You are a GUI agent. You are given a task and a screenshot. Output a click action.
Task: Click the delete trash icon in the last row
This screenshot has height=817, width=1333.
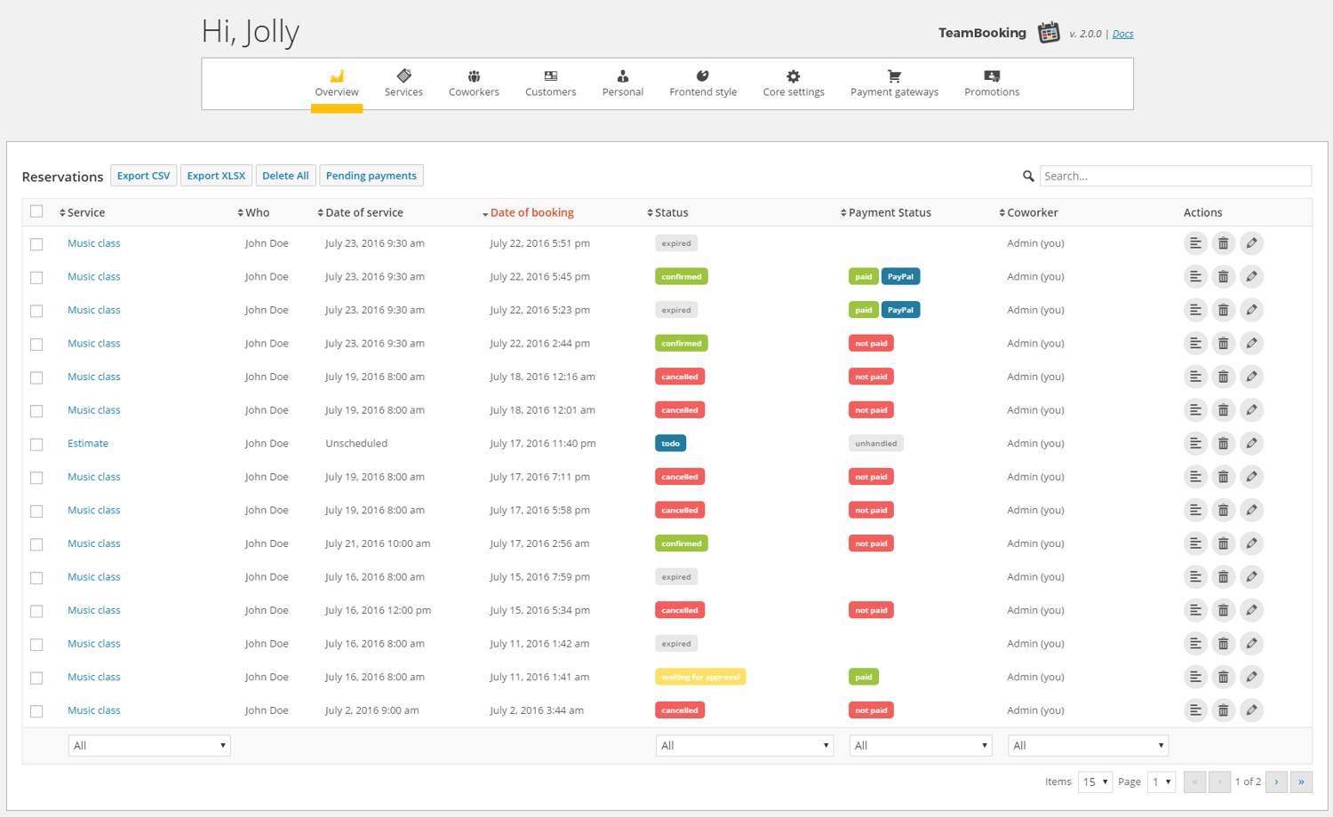(1223, 710)
